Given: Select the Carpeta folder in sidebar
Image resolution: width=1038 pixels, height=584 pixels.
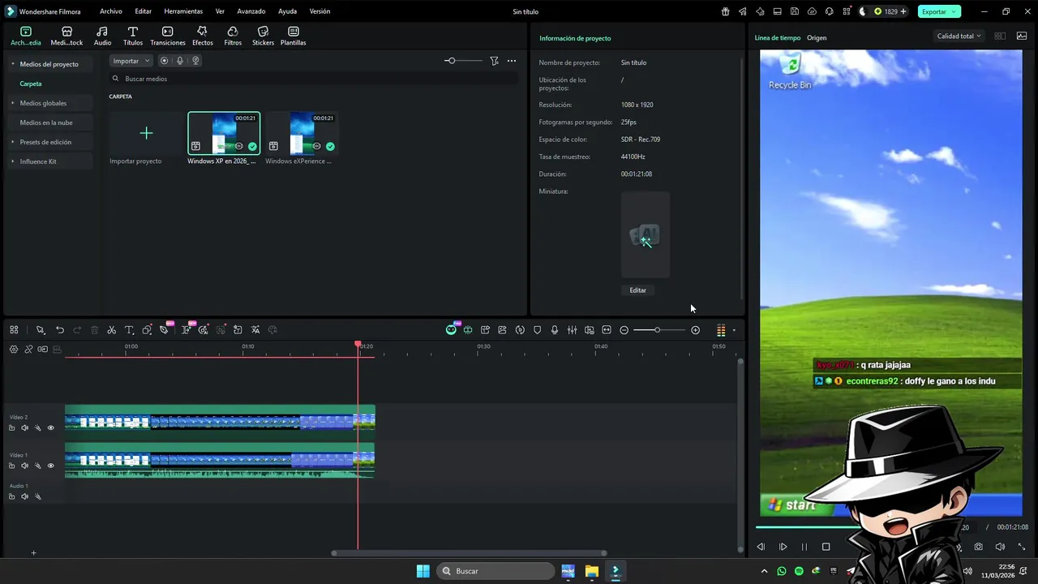Looking at the screenshot, I should tap(31, 84).
